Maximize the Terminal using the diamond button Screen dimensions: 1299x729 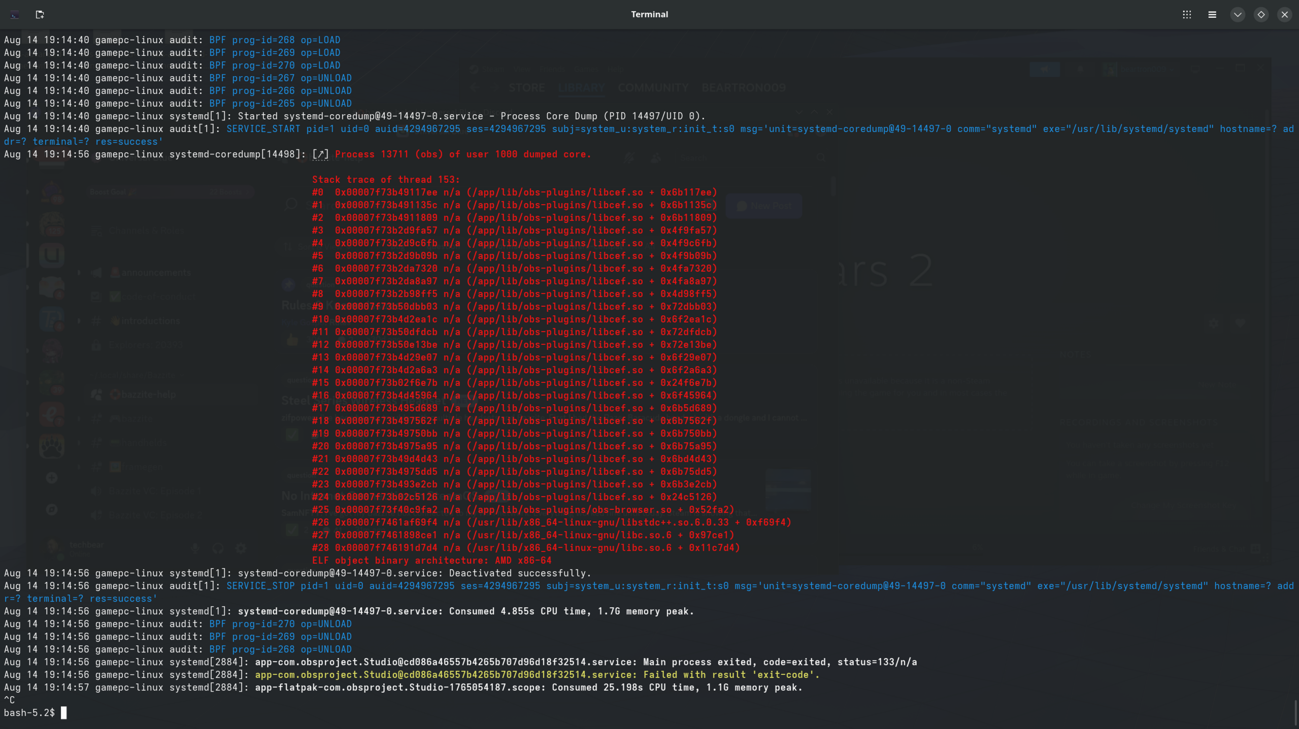pos(1261,15)
